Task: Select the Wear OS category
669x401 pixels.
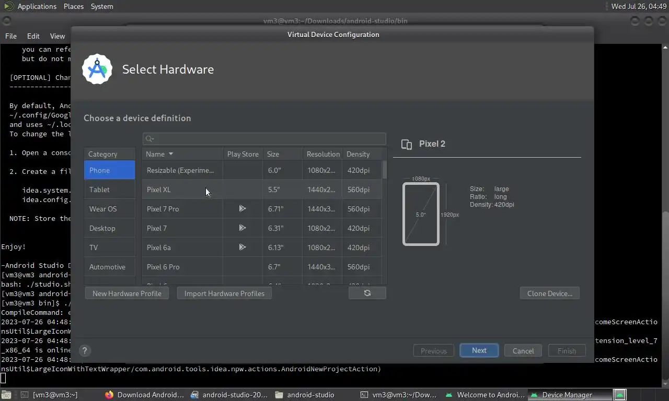Action: pyautogui.click(x=110, y=209)
